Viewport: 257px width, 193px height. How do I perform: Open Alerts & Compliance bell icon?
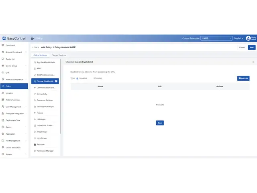3,79
